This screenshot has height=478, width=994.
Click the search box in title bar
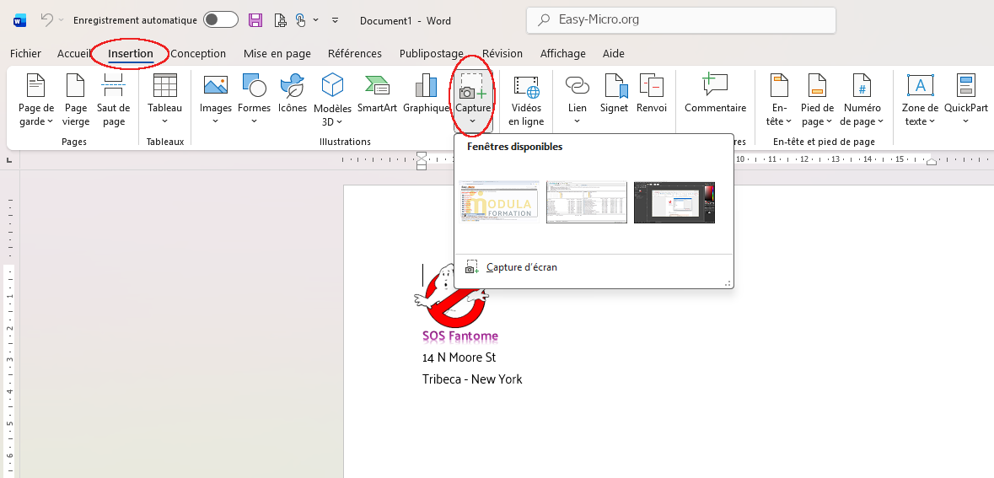point(681,20)
